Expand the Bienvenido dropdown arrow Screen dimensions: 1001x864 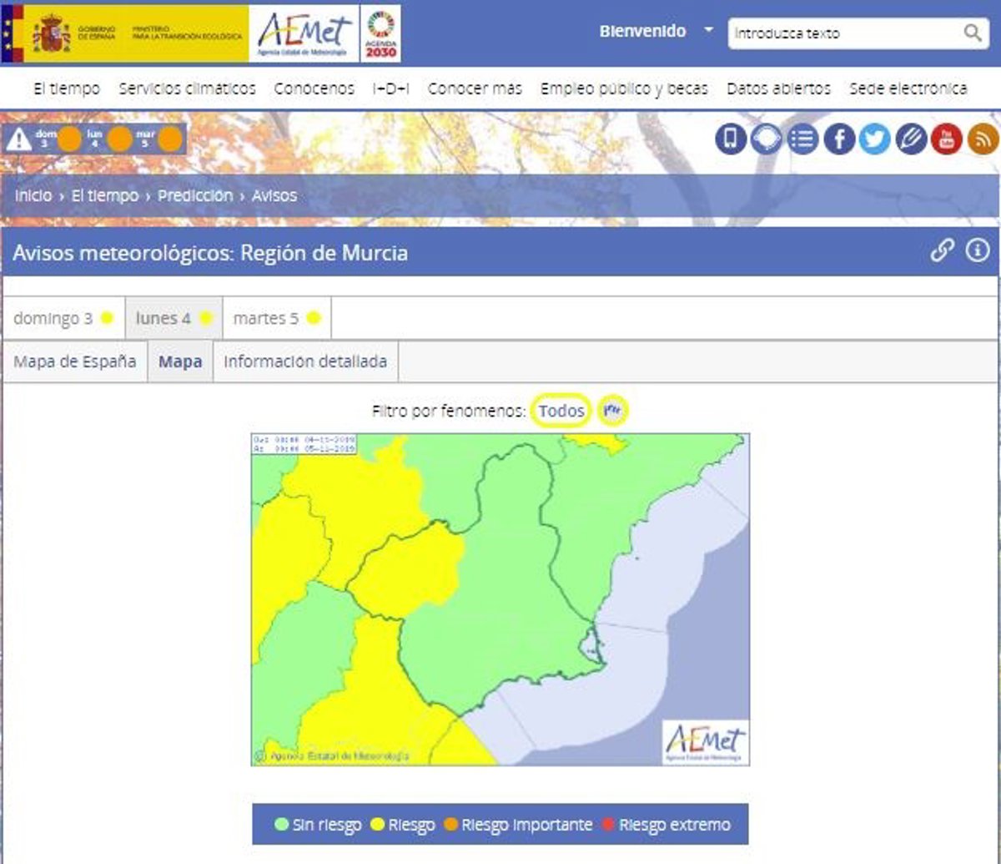click(708, 30)
